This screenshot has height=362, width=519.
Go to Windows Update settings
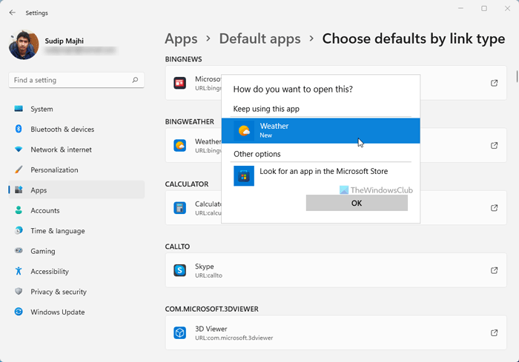pyautogui.click(x=57, y=312)
